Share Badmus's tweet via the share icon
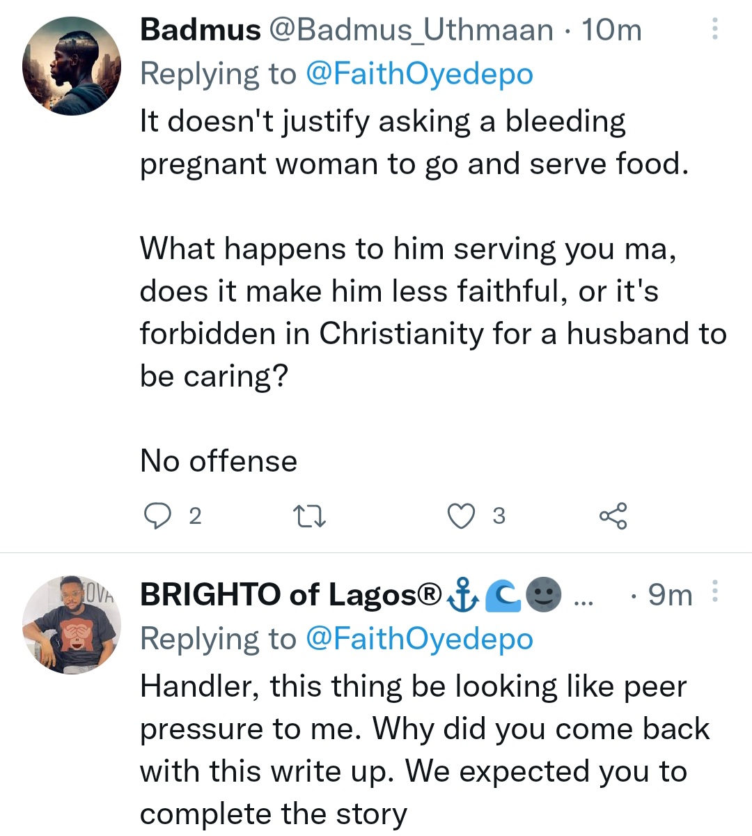 click(x=613, y=516)
